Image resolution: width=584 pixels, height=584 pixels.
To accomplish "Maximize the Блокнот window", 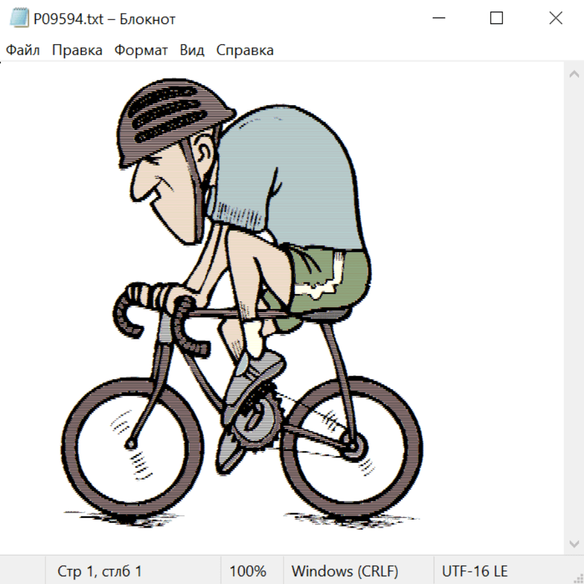I will pos(496,19).
